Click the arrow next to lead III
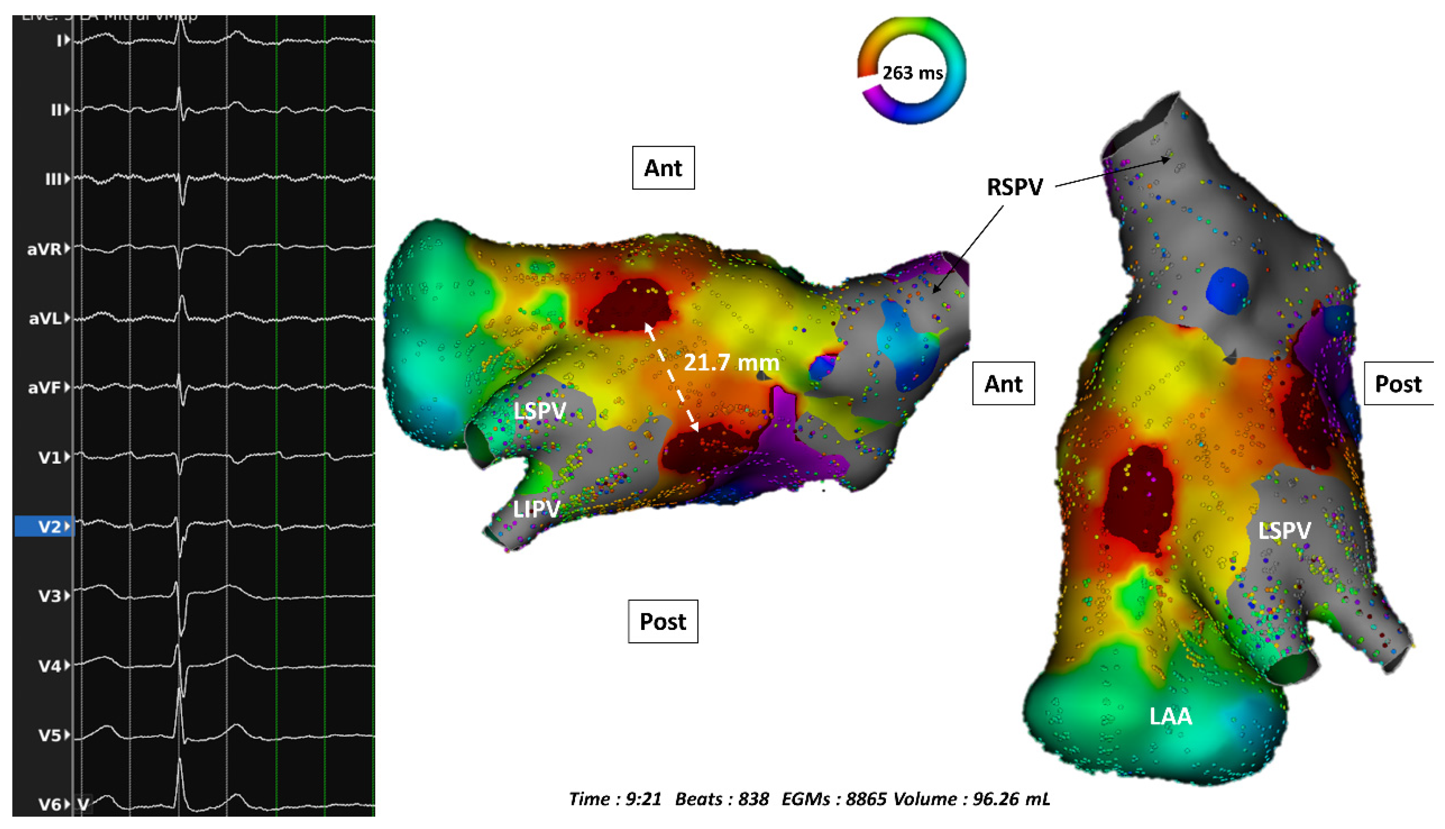This screenshot has width=1445, height=829. coord(67,179)
